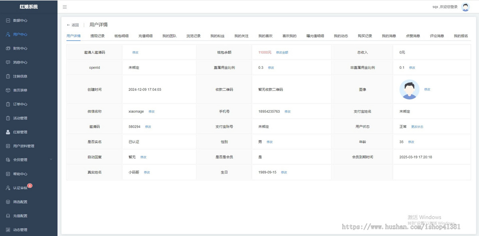Switch to the 我的报名 tab
This screenshot has width=479, height=236.
click(461, 36)
